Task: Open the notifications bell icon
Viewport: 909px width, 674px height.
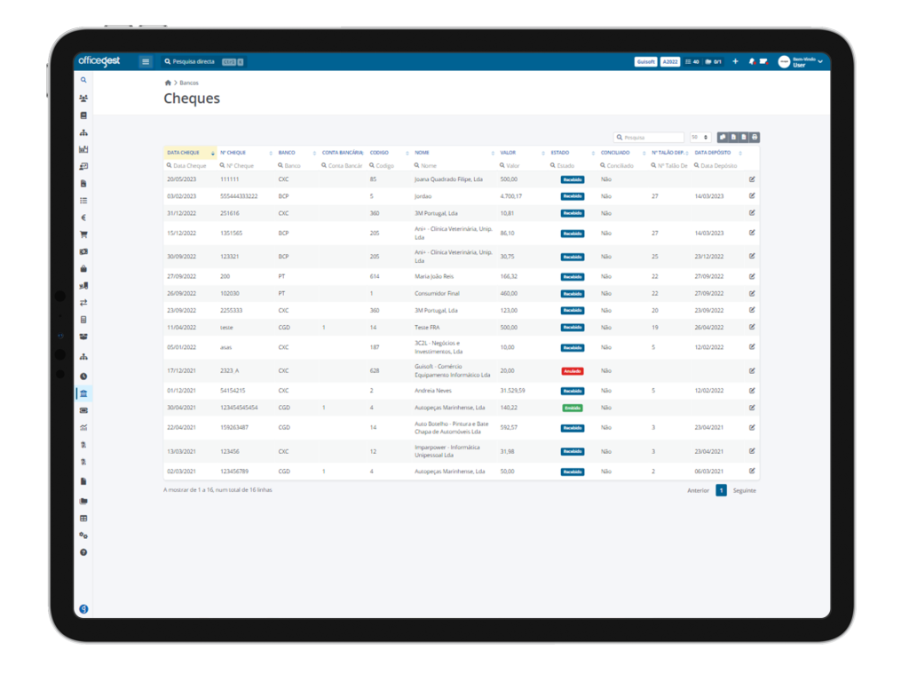Action: (x=752, y=61)
